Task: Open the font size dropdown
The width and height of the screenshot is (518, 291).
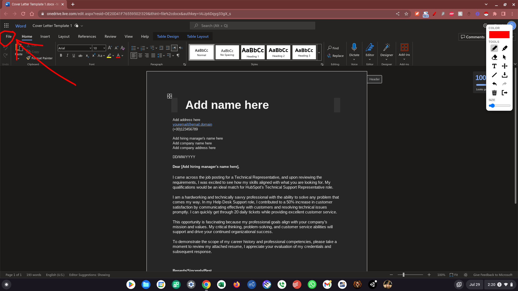Action: [x=104, y=48]
